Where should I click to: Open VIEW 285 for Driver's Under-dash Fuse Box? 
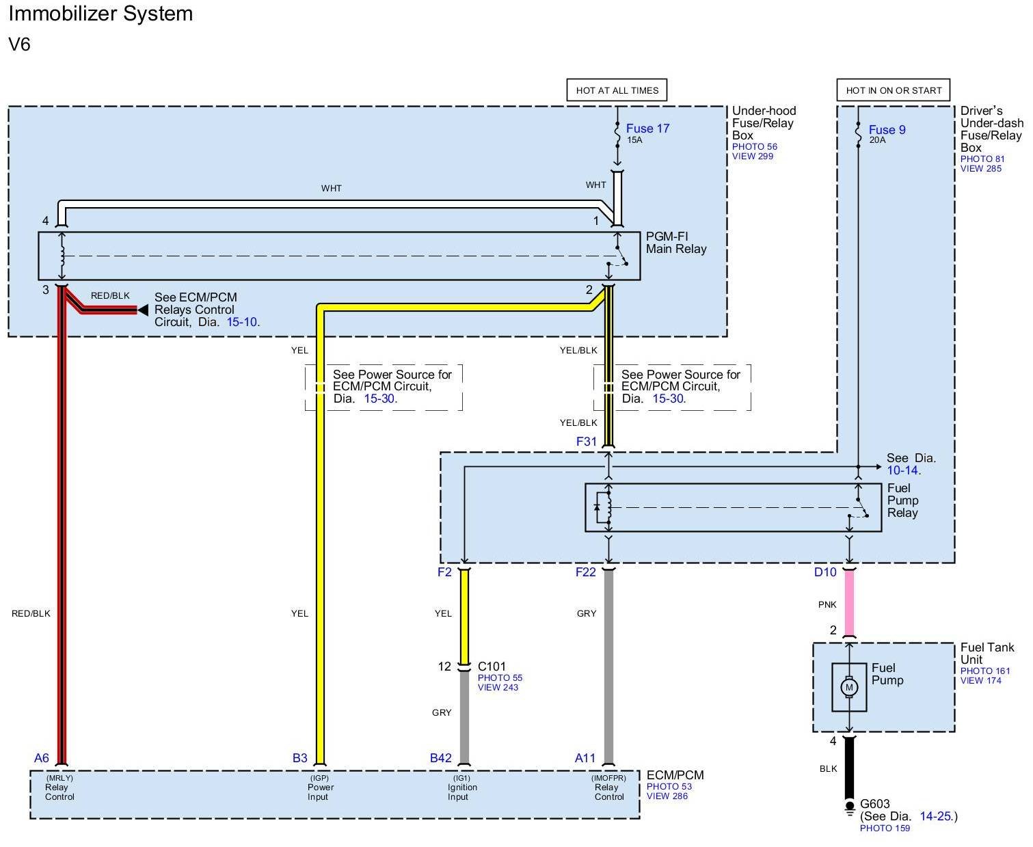coord(980,169)
